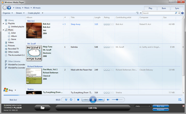Expand the Create playlist dropdown arrow

pyautogui.click(x=43, y=13)
